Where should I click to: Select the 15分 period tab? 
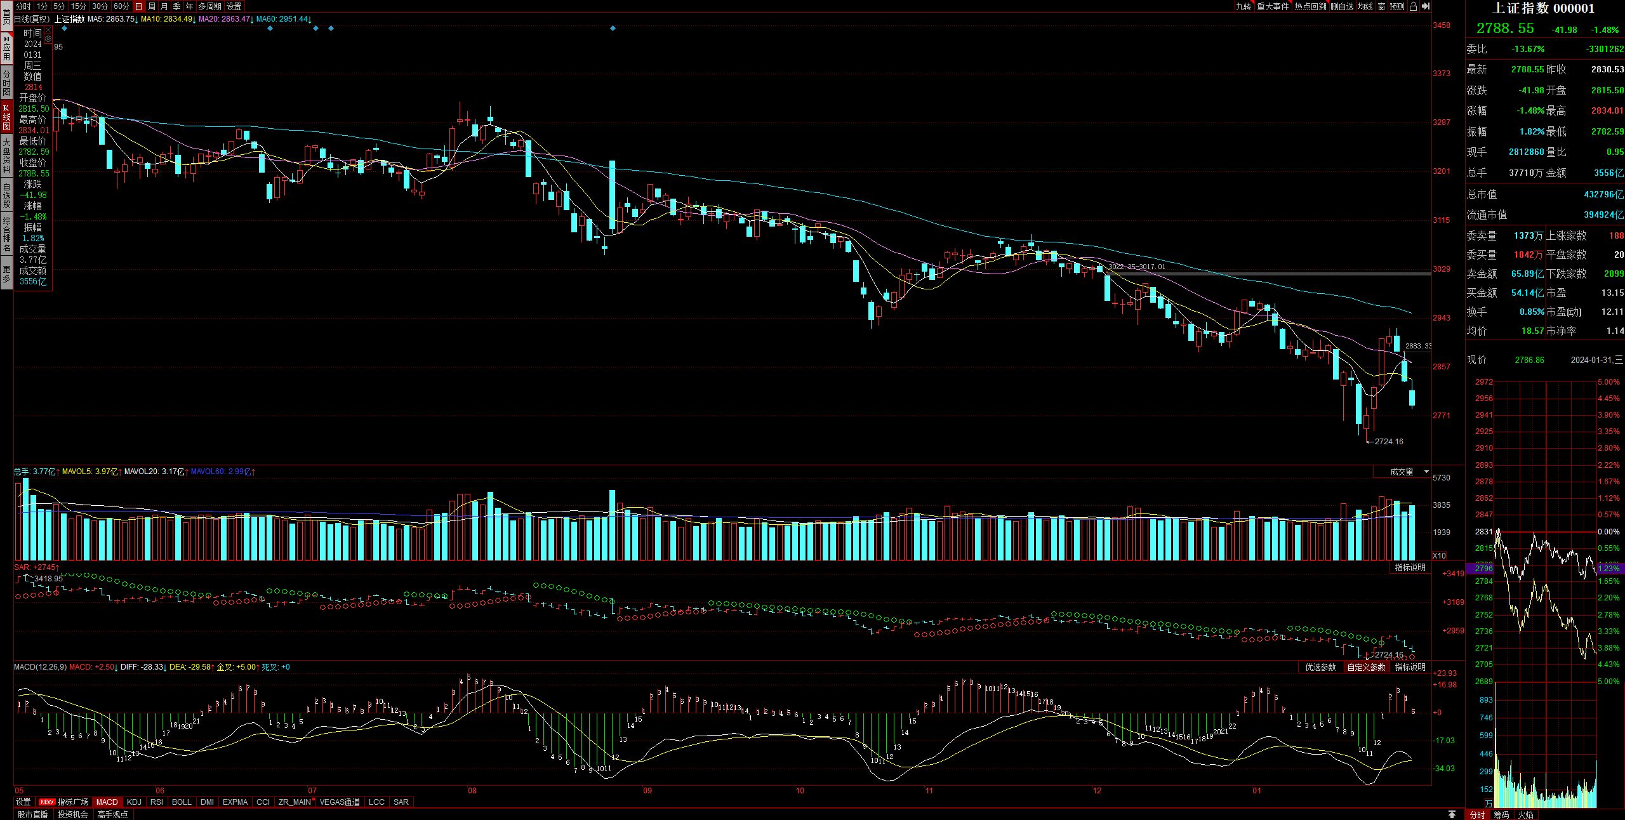click(x=79, y=6)
